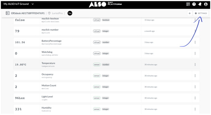The height and width of the screenshot is (115, 211).
Task: Click the virtual tag on myclick-number row
Action: click(x=97, y=31)
